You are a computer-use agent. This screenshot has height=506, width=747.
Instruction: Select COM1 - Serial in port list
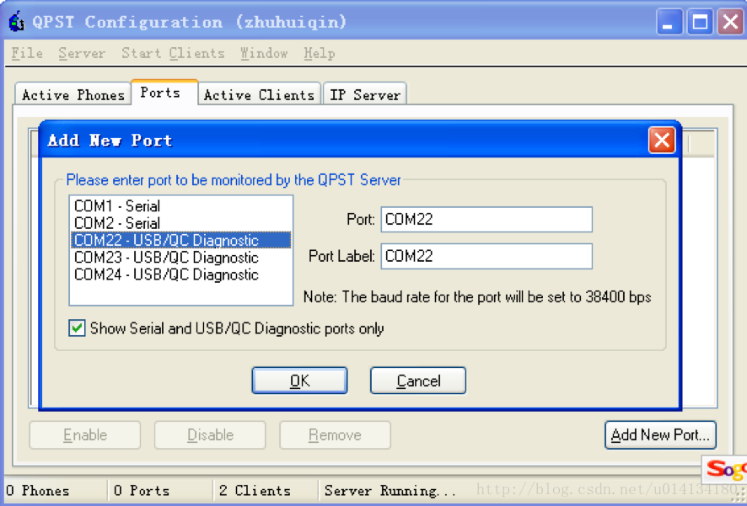181,206
